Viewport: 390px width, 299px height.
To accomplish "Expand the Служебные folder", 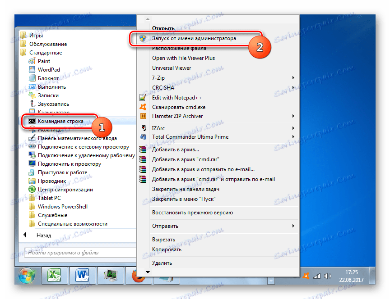I will (x=52, y=215).
